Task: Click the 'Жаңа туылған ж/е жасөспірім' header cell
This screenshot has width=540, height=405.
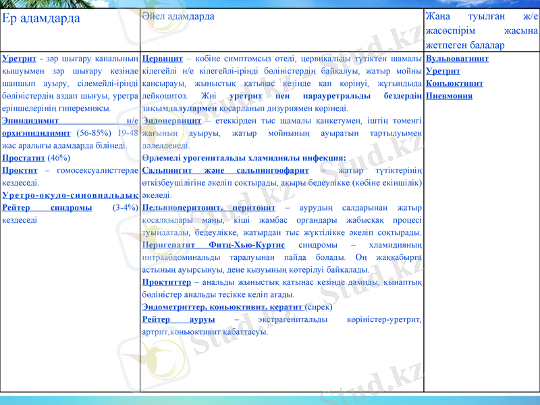Action: (x=482, y=30)
